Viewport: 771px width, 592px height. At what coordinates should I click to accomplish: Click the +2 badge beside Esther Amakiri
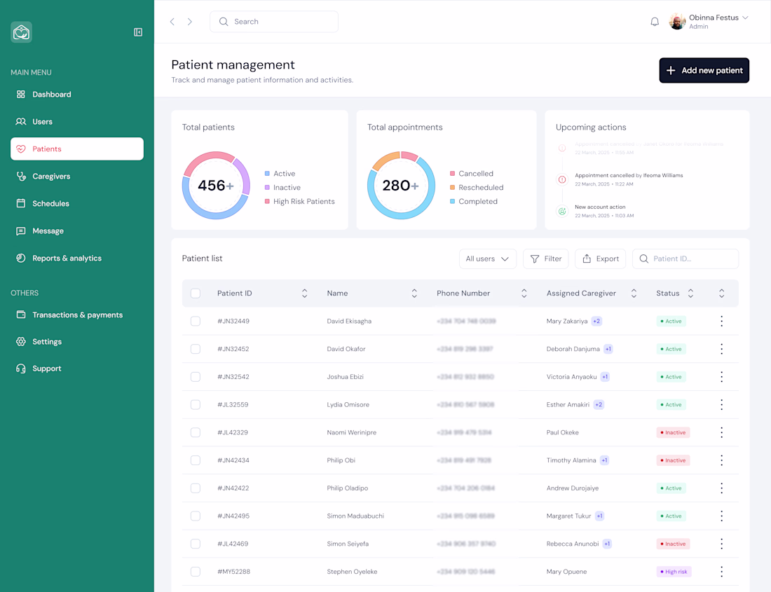point(599,405)
